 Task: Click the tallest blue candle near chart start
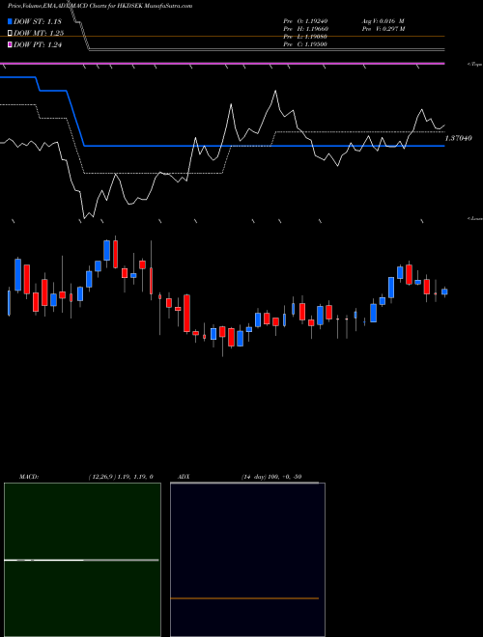pos(18,274)
